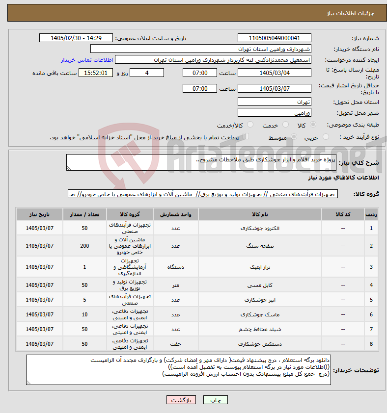Image resolution: width=387 pixels, height=413 pixels.
Task: Click the چاپ print button
Action: pyautogui.click(x=215, y=400)
